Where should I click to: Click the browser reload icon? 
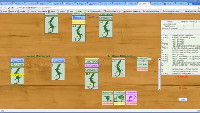(9, 8)
